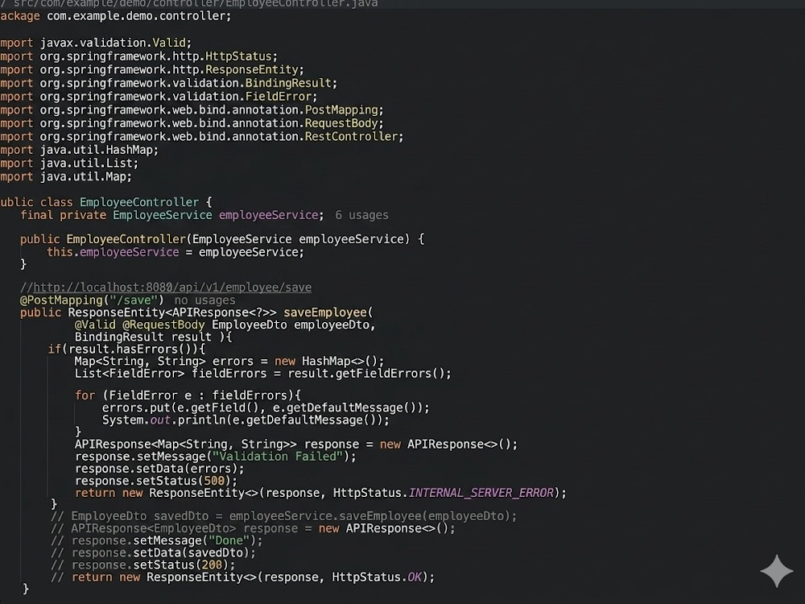805x604 pixels.
Task: Click the result.getFieldErrors() call
Action: coord(366,374)
